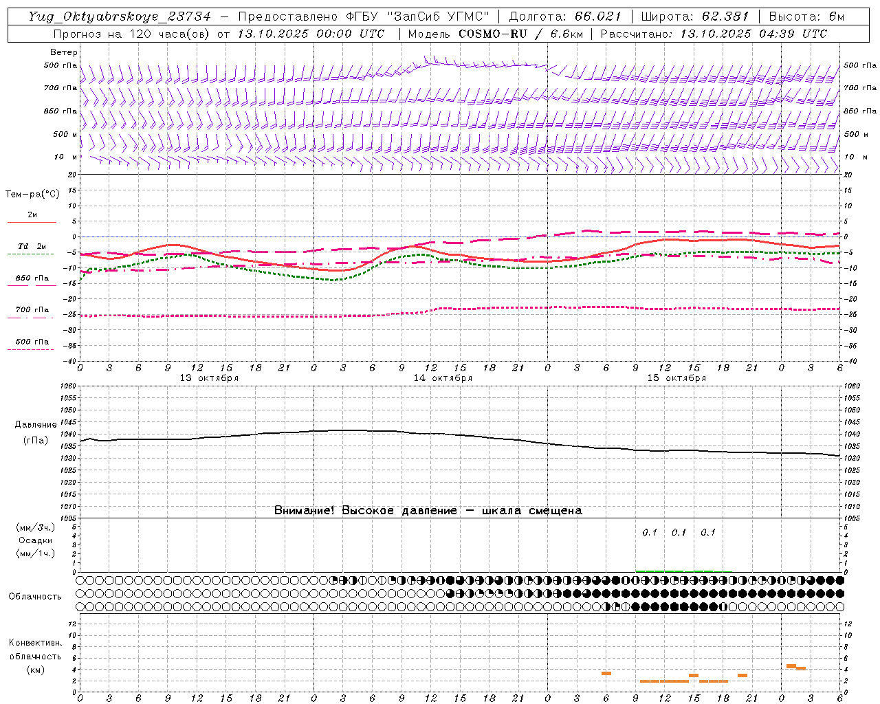Image resolution: width=880 pixels, height=704 pixels.
Task: Click the 500 м wind level label on left
Action: click(x=65, y=134)
